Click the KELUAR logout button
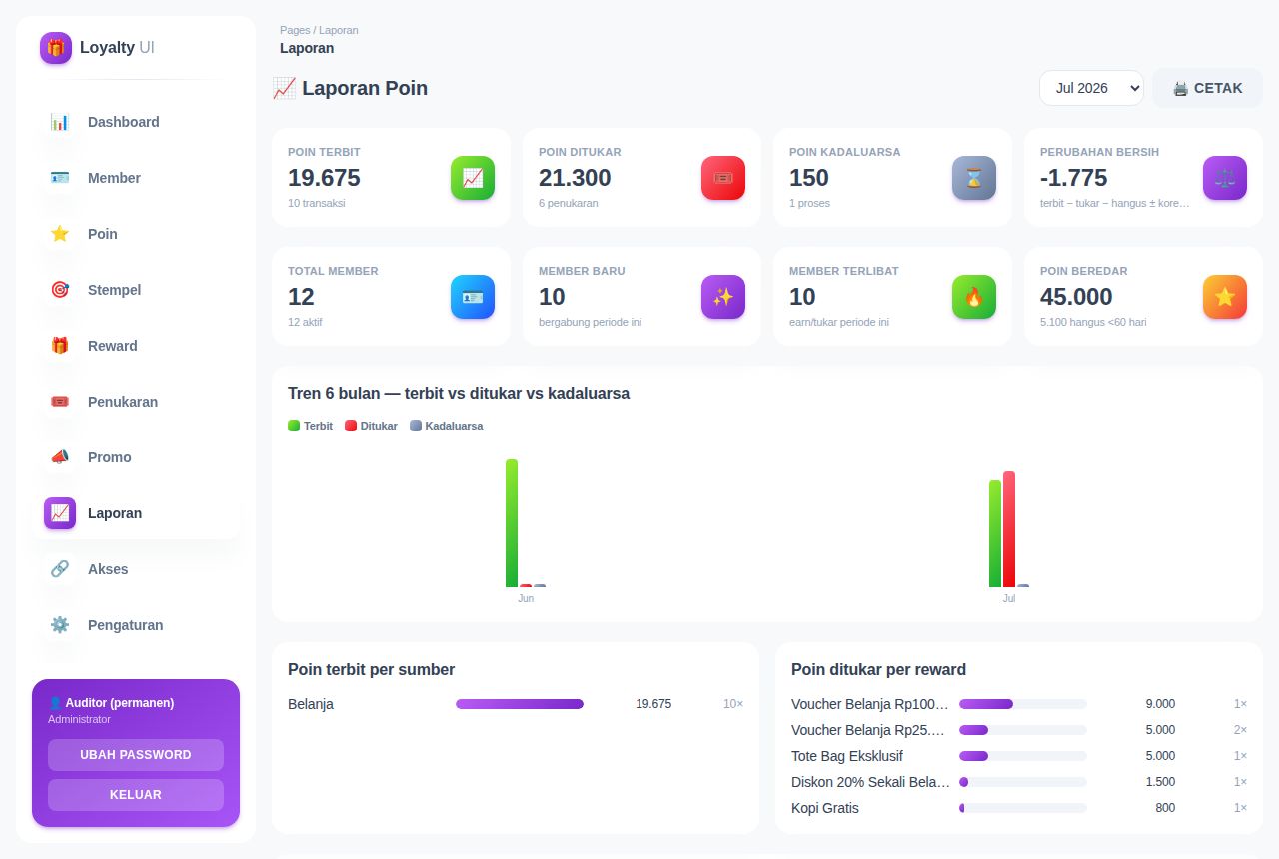Viewport: 1279px width, 859px height. (136, 795)
